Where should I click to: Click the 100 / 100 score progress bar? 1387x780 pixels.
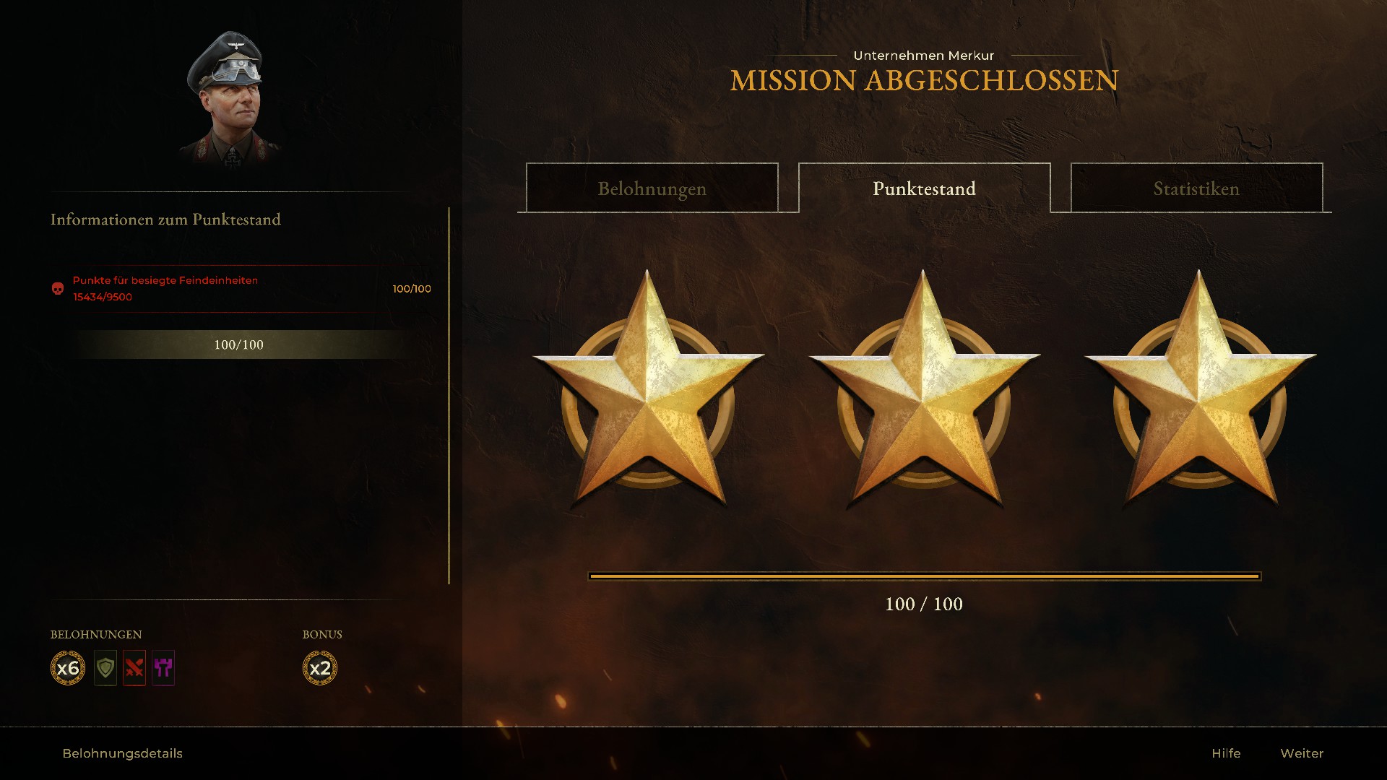pyautogui.click(x=925, y=576)
